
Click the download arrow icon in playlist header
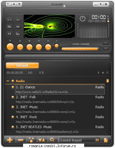(98, 73)
